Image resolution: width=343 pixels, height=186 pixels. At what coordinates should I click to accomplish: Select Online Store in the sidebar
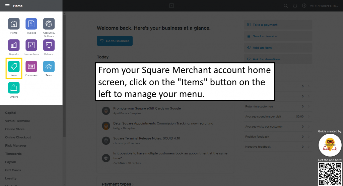click(15, 129)
